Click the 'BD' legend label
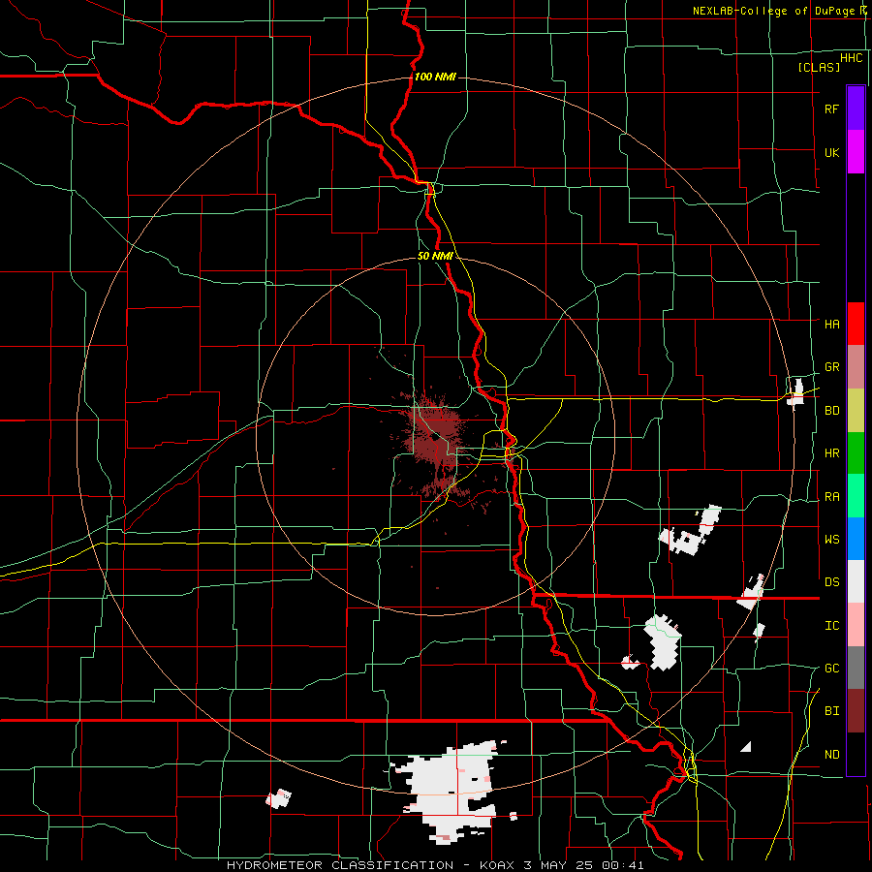This screenshot has width=872, height=872. (831, 411)
